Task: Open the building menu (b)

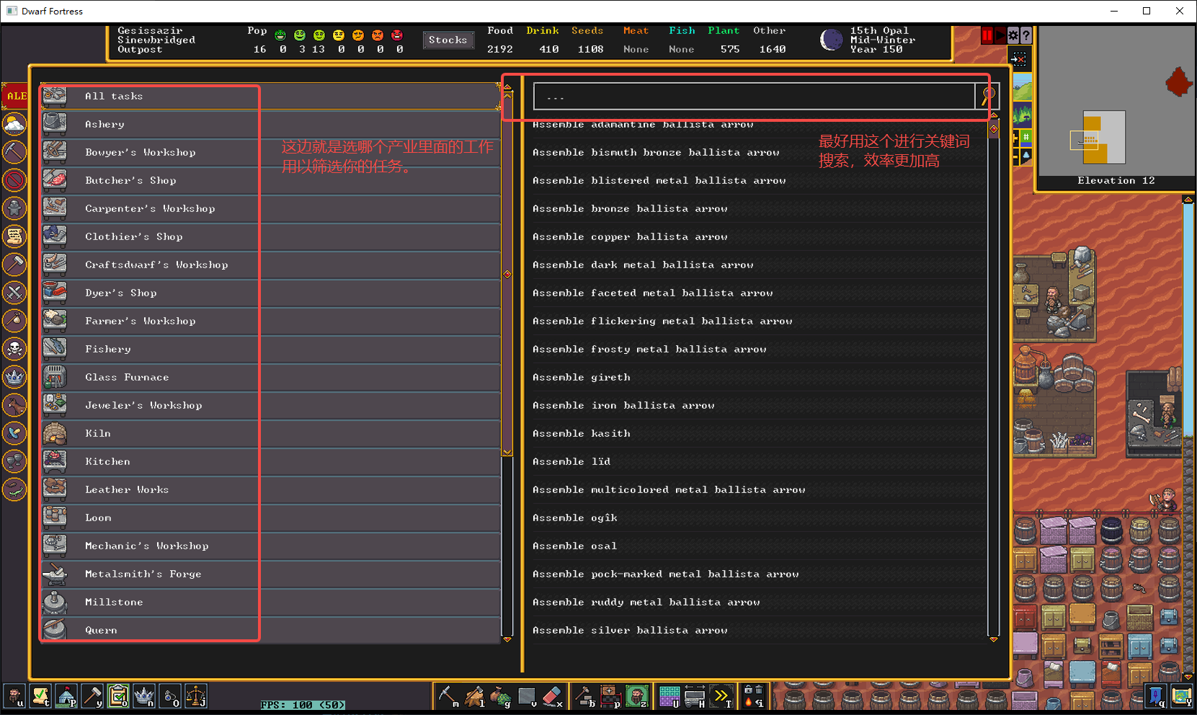Action: click(585, 697)
